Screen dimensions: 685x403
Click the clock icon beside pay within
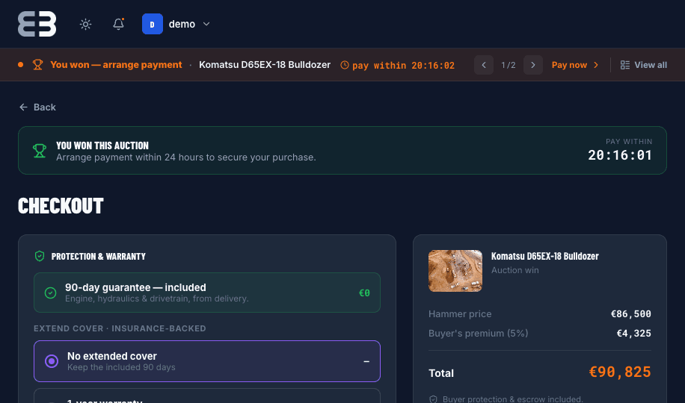[x=345, y=65]
